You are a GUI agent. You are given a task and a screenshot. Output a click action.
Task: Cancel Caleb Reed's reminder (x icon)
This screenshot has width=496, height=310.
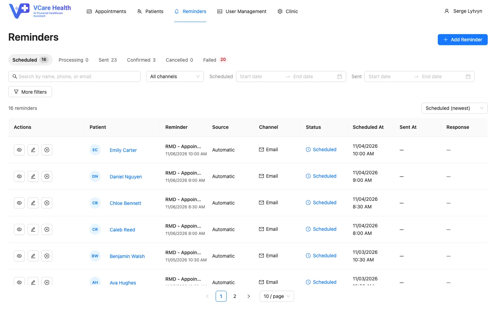point(47,229)
